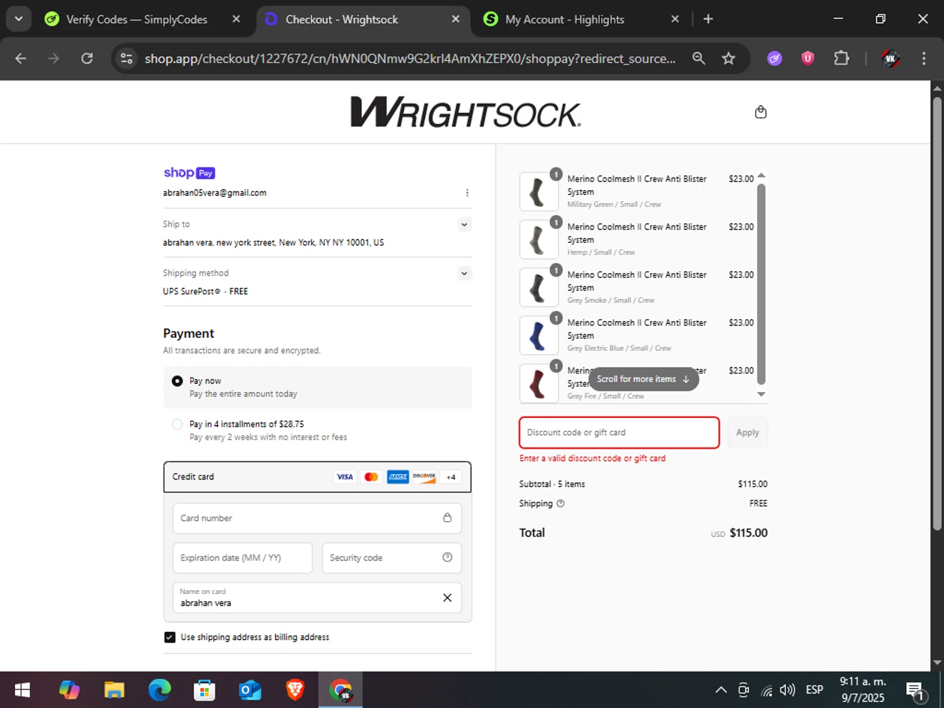Viewport: 944px width, 708px height.
Task: Focus the Discount code or gift card field
Action: pyautogui.click(x=619, y=432)
